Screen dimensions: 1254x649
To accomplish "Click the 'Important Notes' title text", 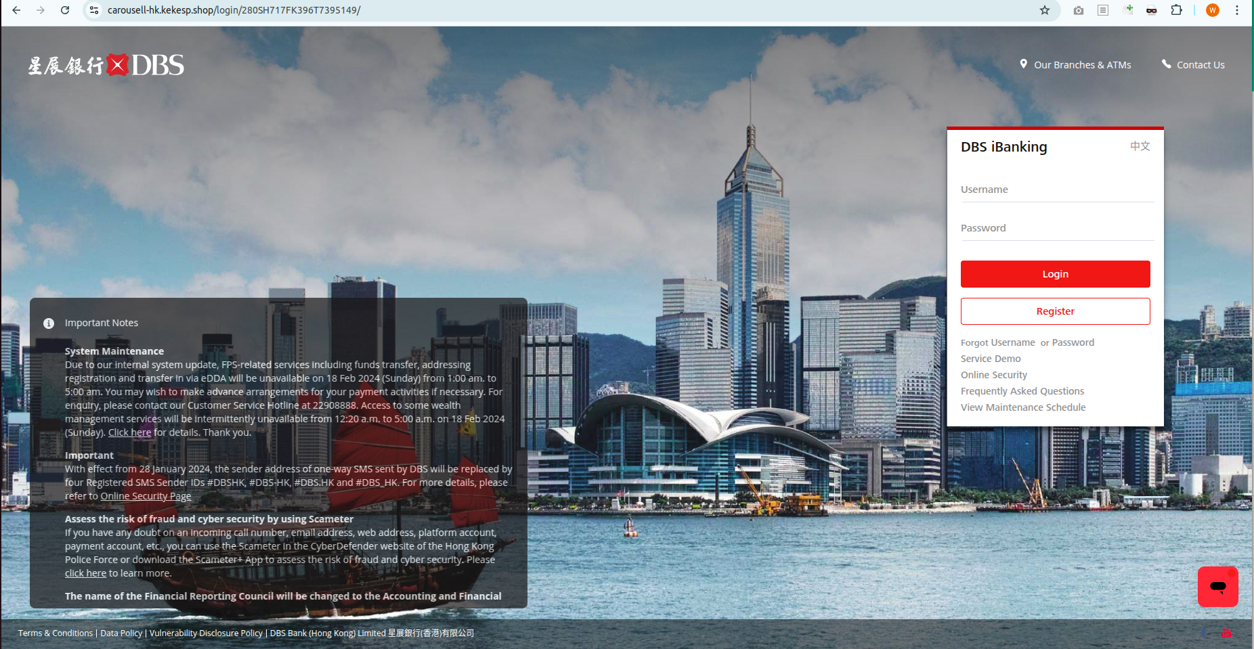I will click(x=102, y=323).
